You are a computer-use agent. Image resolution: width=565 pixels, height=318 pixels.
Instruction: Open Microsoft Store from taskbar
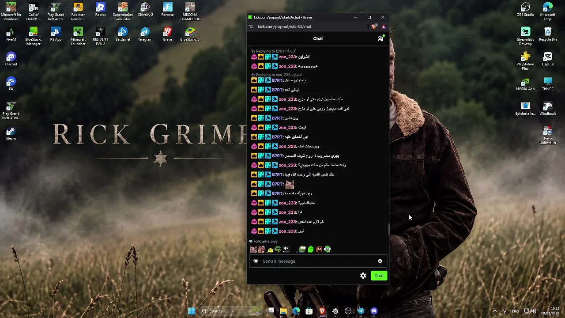[309, 311]
